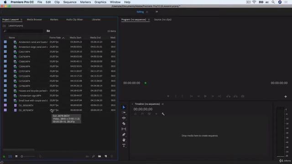Click Go to Out button

[219, 96]
